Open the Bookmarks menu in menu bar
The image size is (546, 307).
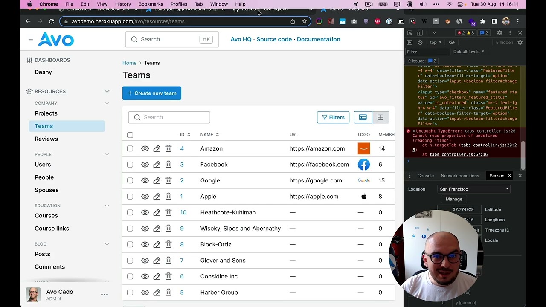[x=151, y=4]
